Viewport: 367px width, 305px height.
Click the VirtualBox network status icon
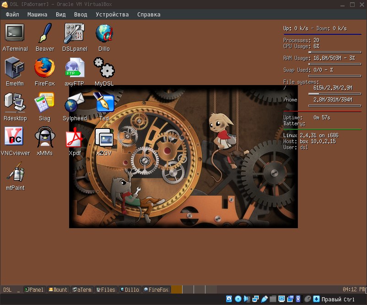[x=256, y=299]
